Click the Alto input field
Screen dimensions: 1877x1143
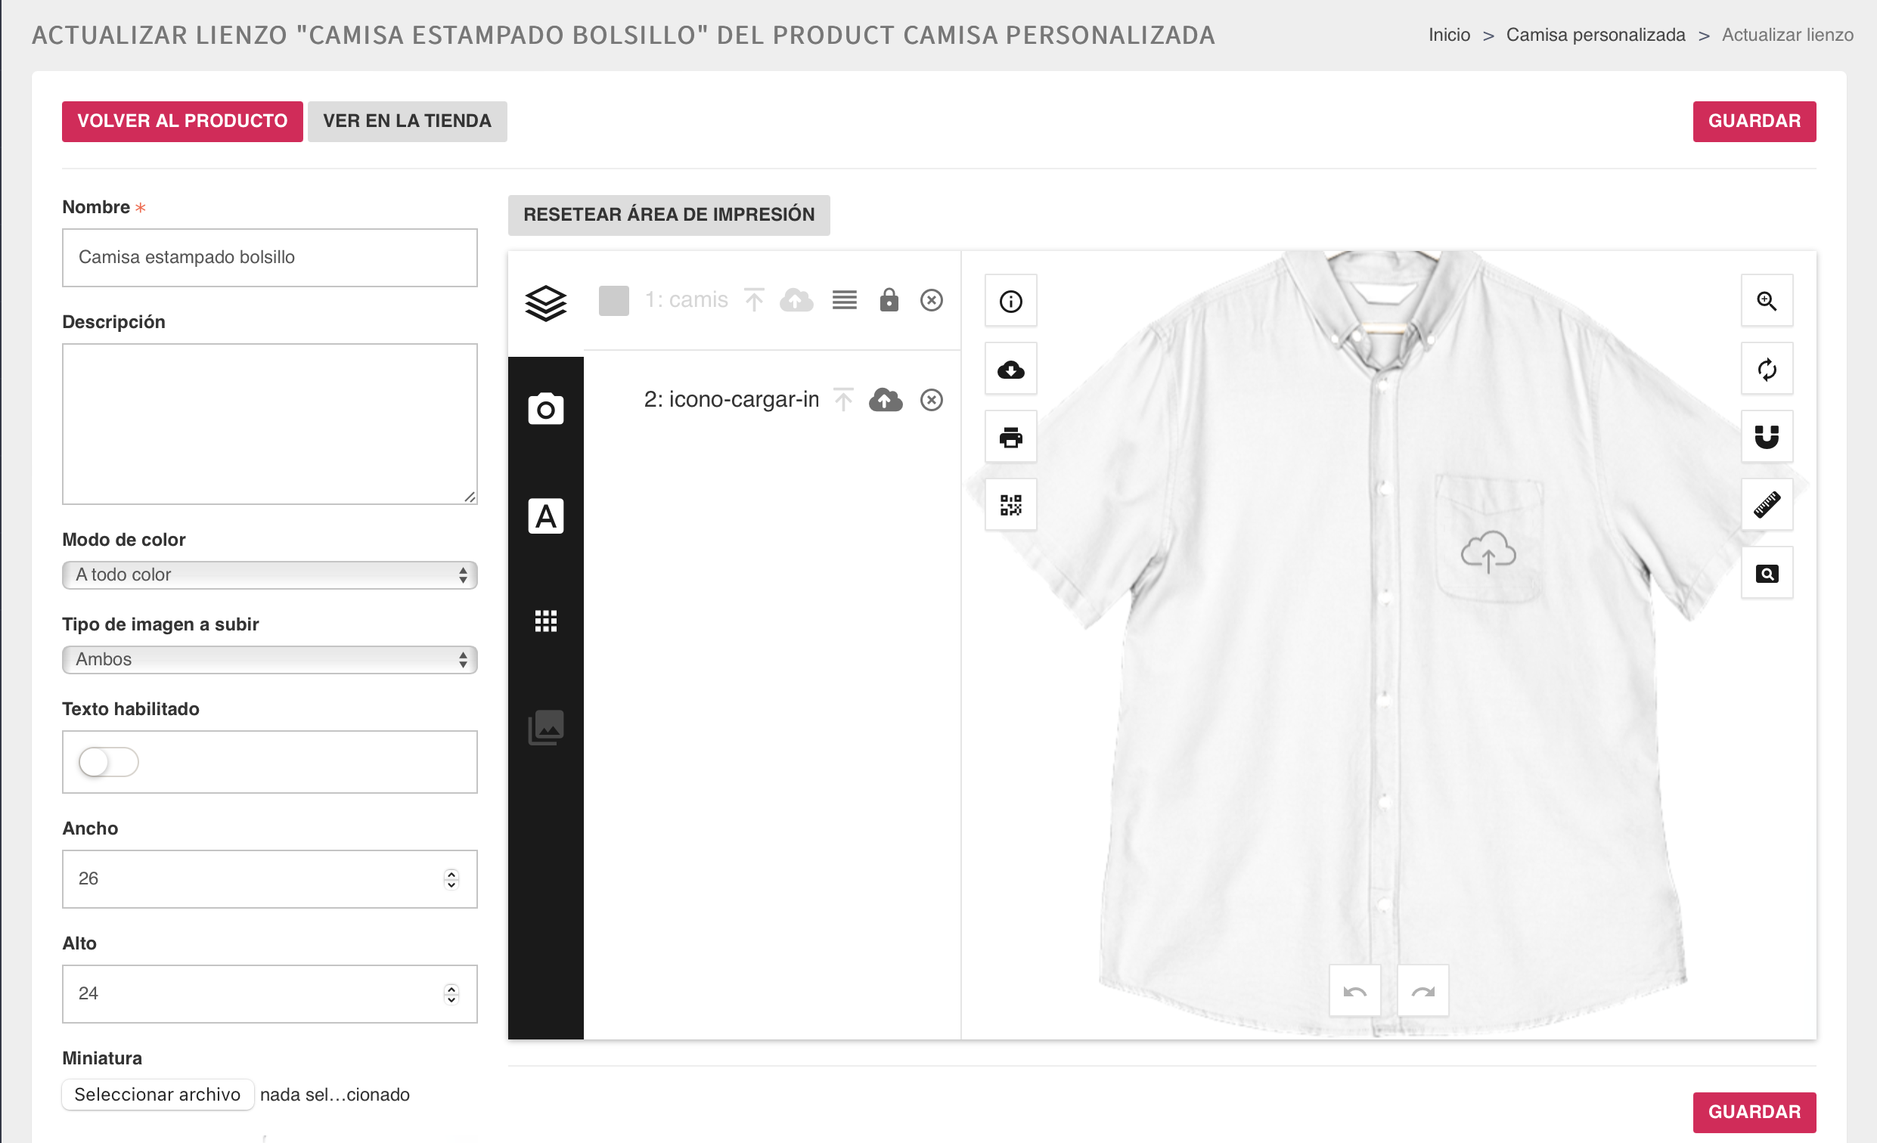270,995
